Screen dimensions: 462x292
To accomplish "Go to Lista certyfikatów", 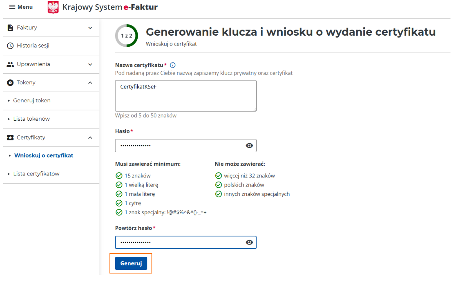I will (x=36, y=174).
